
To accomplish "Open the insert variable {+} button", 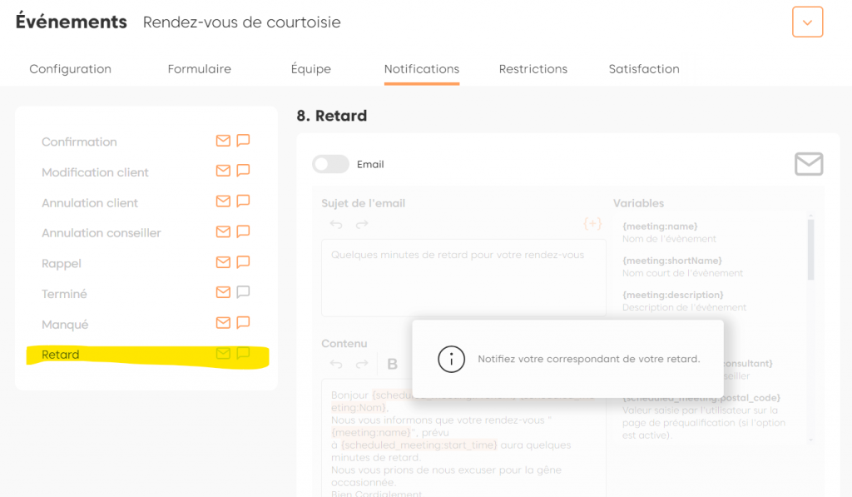I will [592, 224].
